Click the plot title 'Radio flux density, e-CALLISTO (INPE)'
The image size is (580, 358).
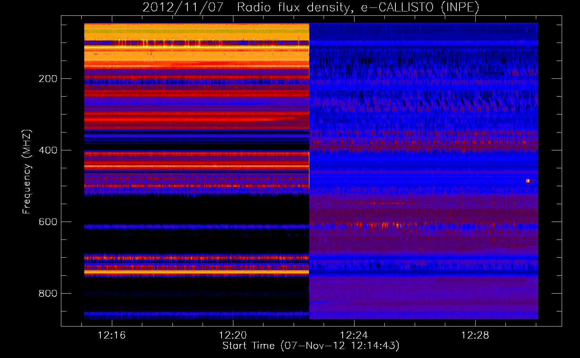358,8
